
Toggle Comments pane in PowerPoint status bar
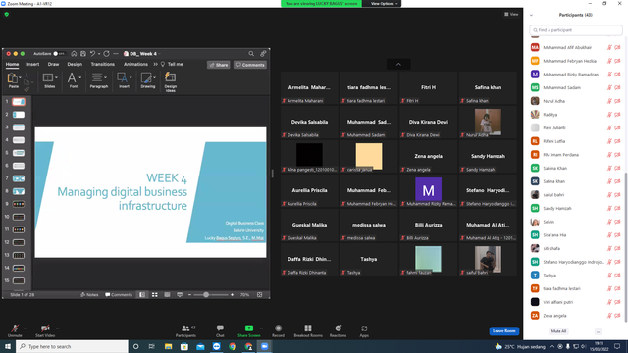(119, 295)
